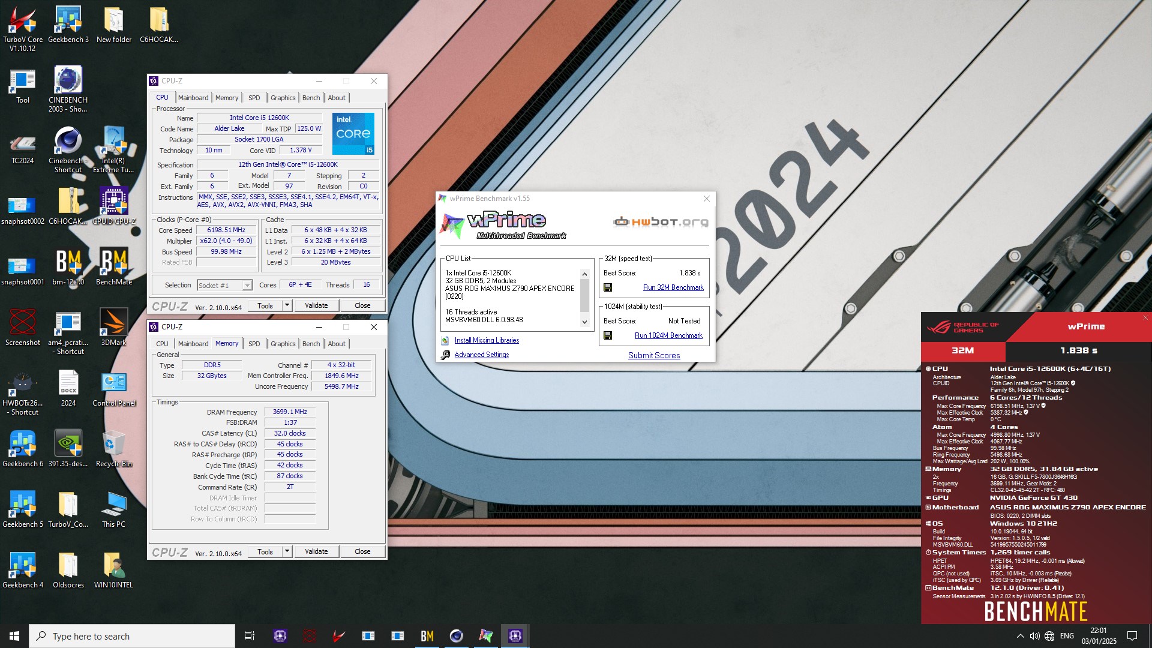1152x648 pixels.
Task: Open the red Screenshot desktop shortcut
Action: tap(23, 328)
